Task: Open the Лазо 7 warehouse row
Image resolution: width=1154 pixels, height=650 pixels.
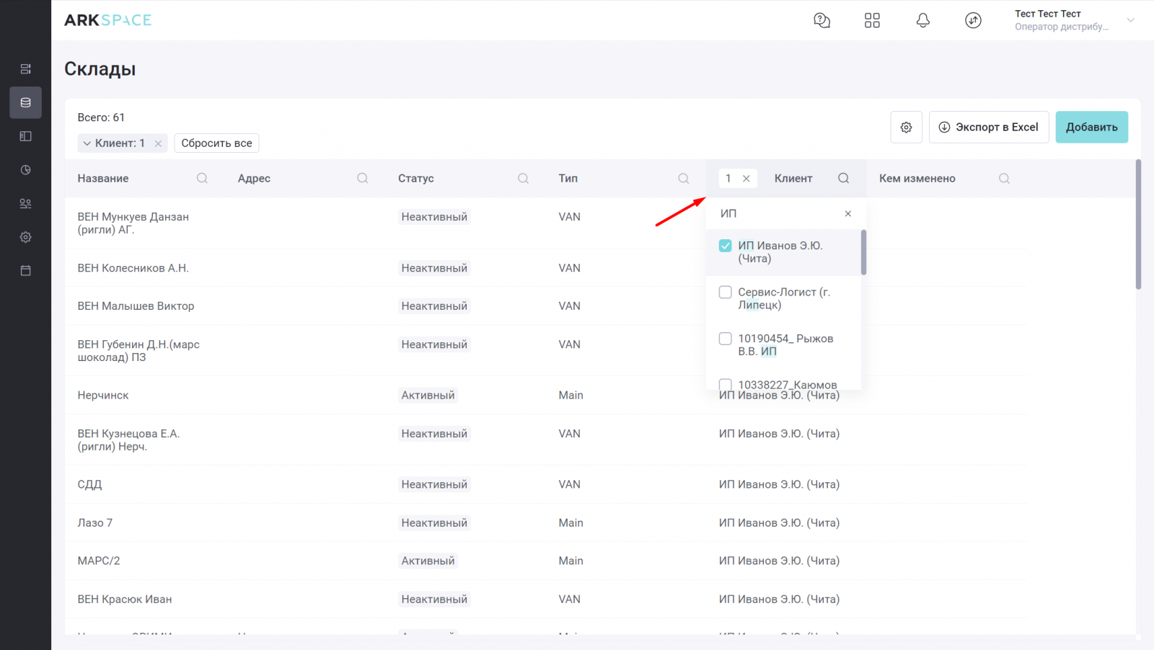Action: [x=546, y=523]
